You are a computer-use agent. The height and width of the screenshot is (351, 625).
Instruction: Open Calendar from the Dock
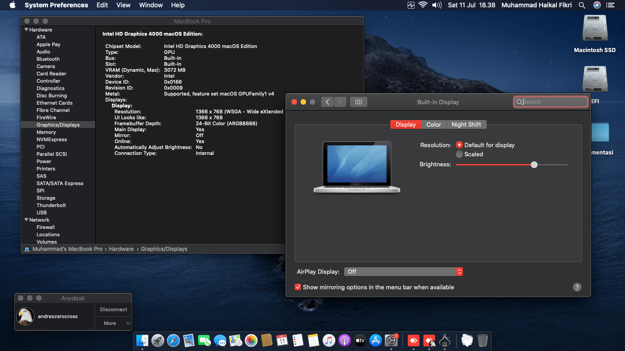click(282, 340)
